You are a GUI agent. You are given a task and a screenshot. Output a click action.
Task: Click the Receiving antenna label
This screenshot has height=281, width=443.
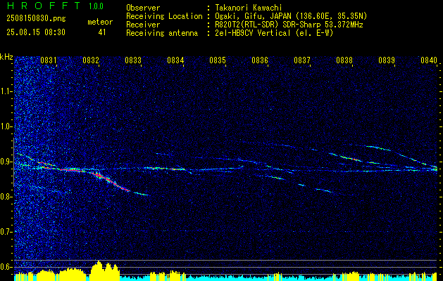tap(162, 33)
